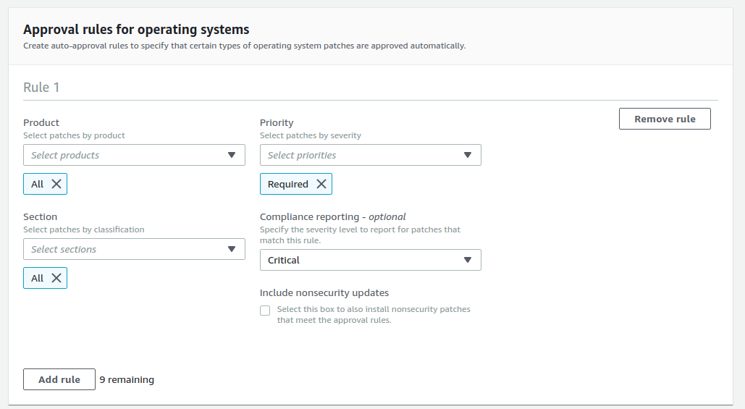The image size is (745, 409).
Task: Open the "Select products" dropdown field
Action: coord(123,155)
